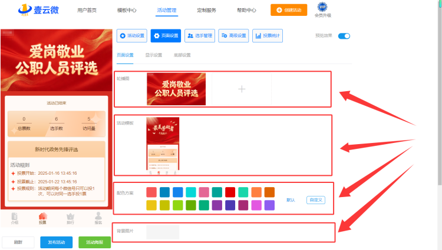Click the 访问量 counter in preview
This screenshot has width=442, height=250.
pyautogui.click(x=89, y=124)
